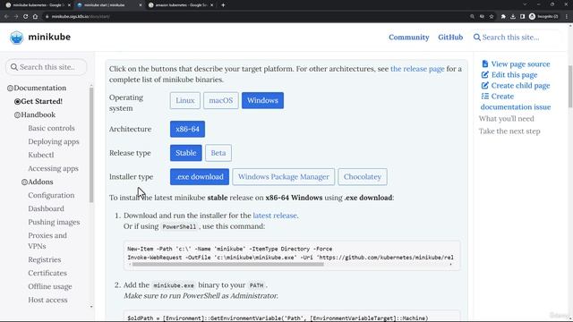573x322 pixels.
Task: Select macOS operating system
Action: [221, 100]
